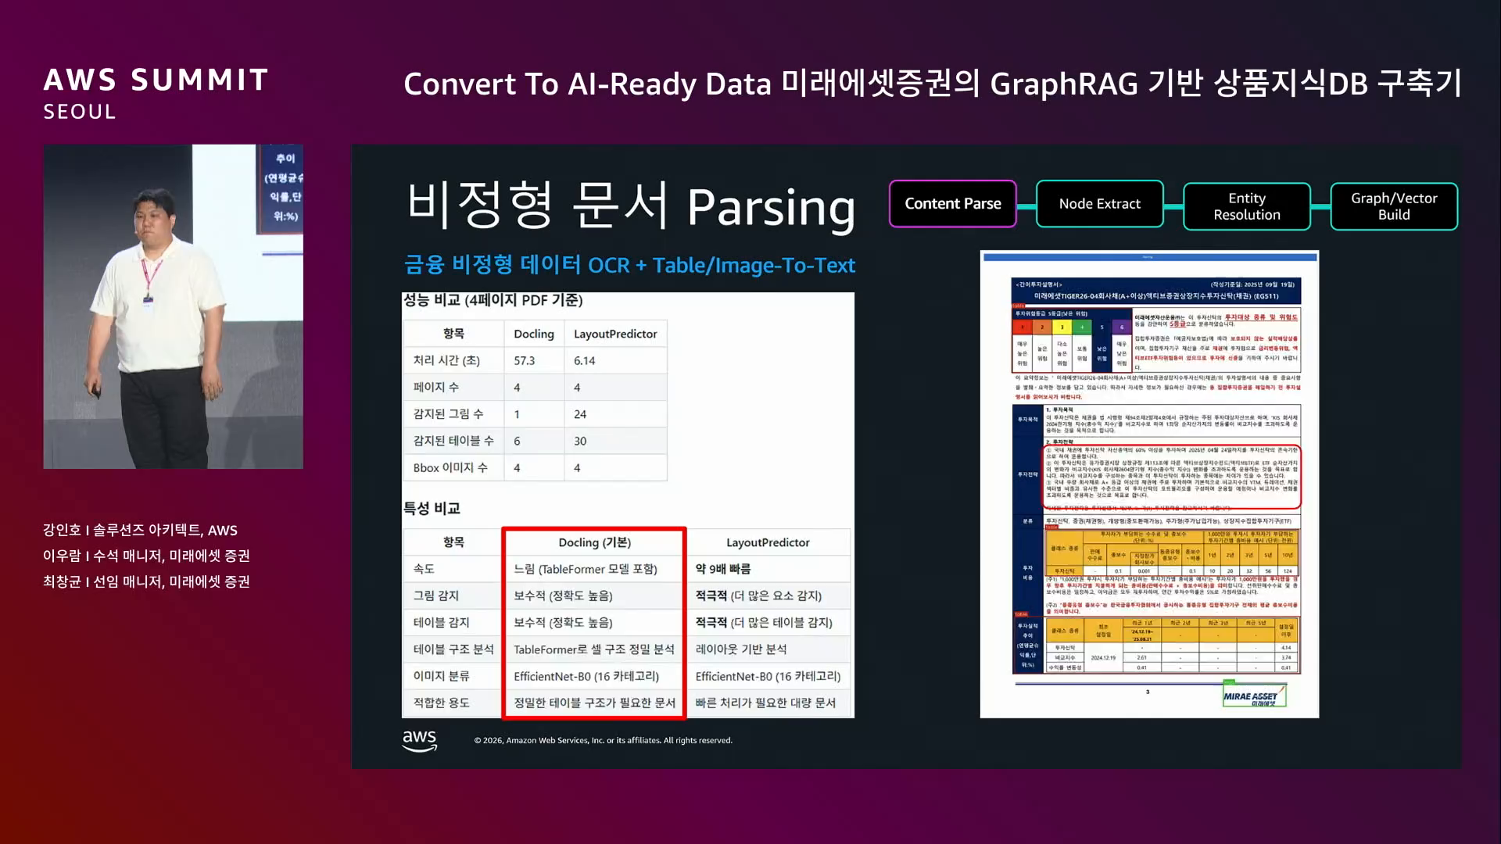Click the cell '레이아웃 기반 분석'

(x=741, y=649)
